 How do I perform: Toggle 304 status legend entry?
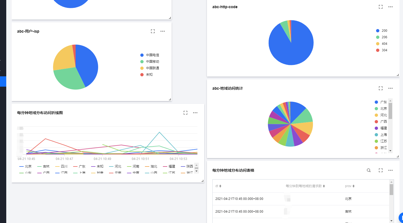point(382,50)
